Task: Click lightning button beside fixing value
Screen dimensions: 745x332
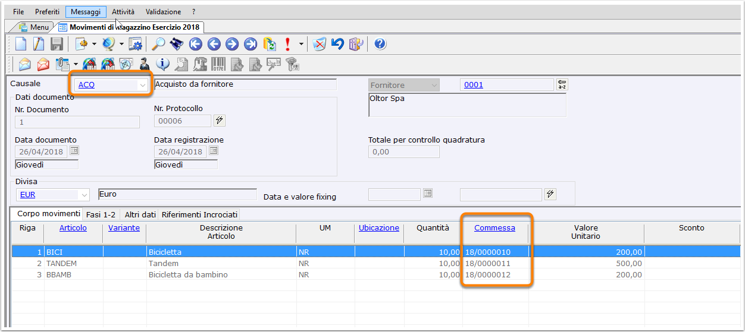Action: point(550,194)
